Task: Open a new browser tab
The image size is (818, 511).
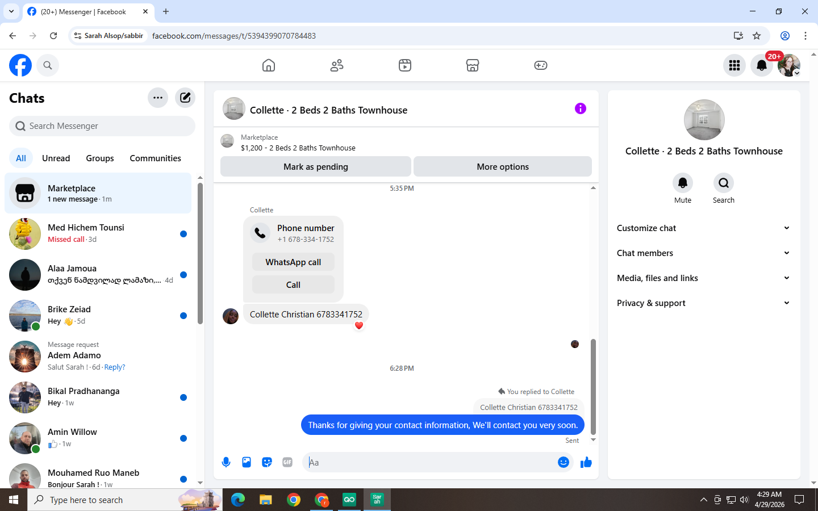Action: (166, 11)
